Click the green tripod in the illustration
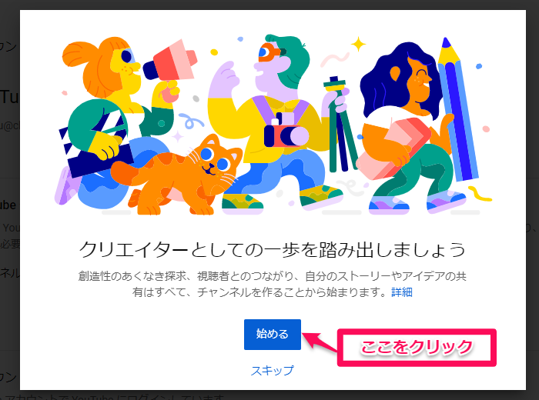This screenshot has height=400, width=539. coord(340,125)
